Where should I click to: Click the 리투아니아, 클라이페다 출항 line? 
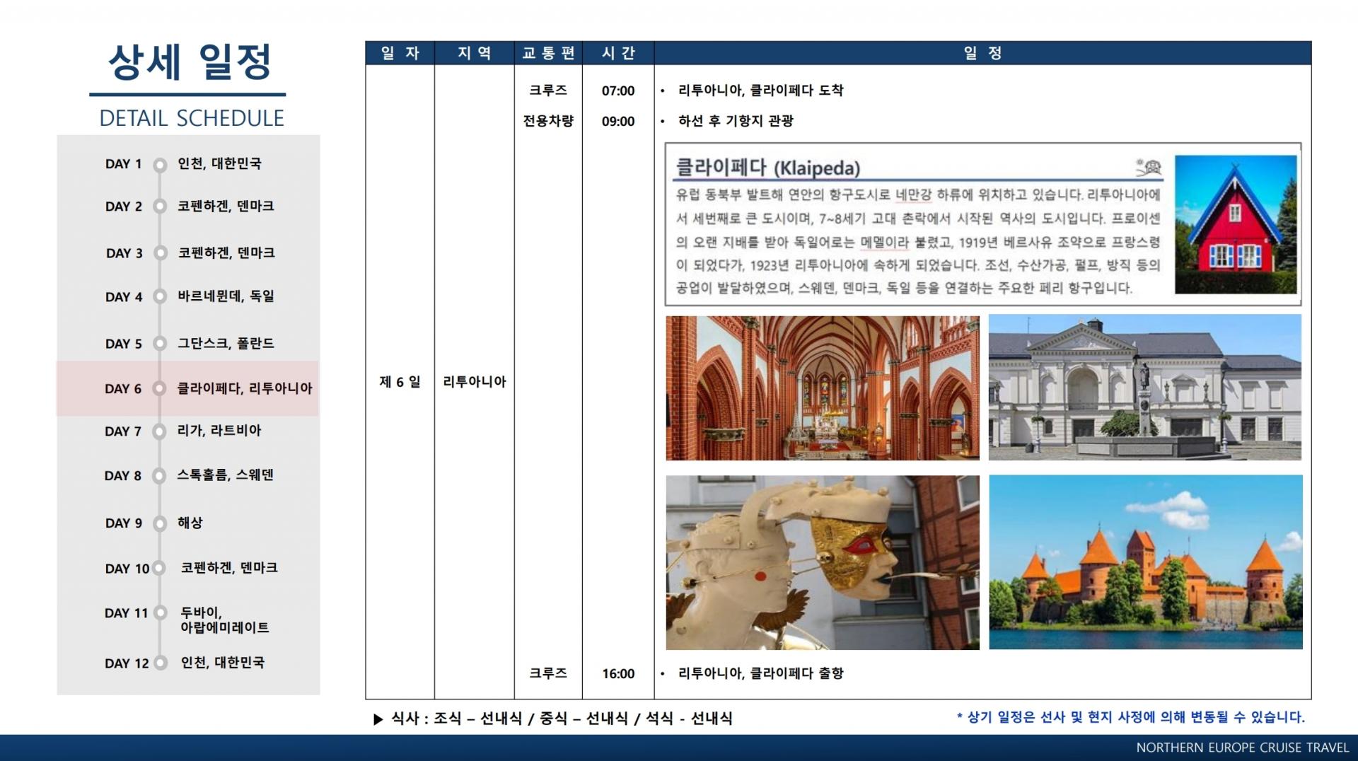tap(760, 673)
